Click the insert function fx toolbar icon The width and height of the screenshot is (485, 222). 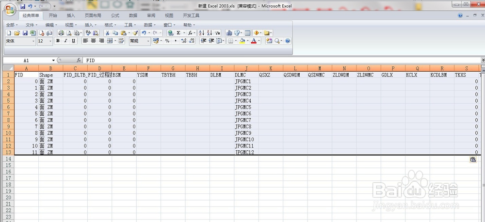tap(190, 33)
